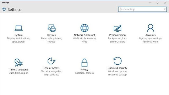Click the Update & security label
The width and height of the screenshot is (169, 95).
tap(118, 68)
